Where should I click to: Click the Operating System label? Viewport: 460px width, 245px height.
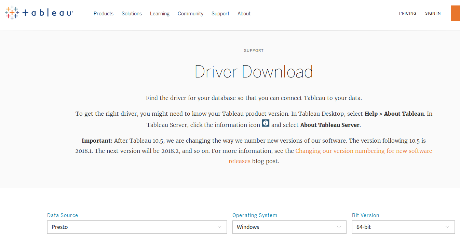[255, 215]
